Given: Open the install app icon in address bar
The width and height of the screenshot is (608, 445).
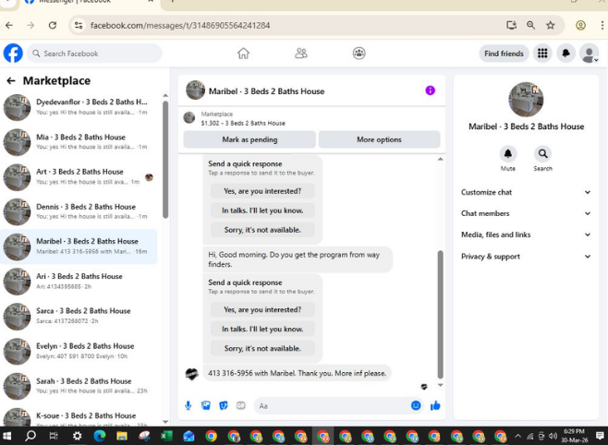Looking at the screenshot, I should pos(511,26).
